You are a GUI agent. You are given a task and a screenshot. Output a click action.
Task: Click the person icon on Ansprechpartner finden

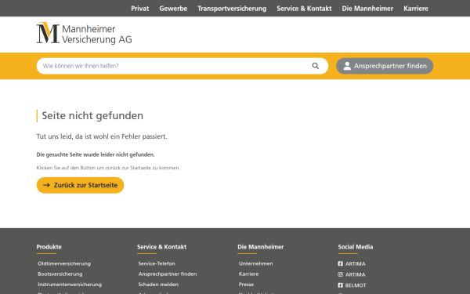(347, 66)
